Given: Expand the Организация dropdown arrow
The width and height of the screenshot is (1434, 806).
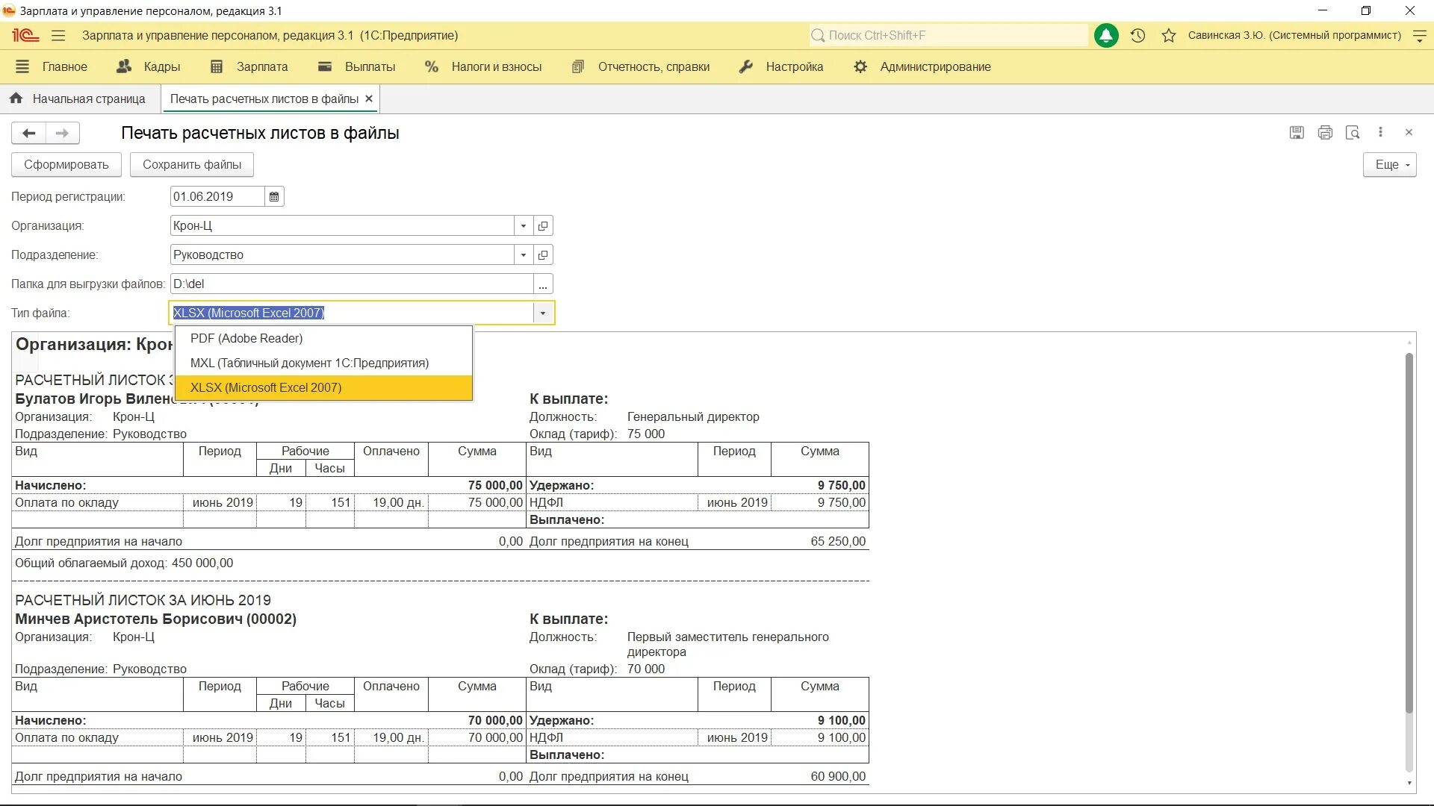Looking at the screenshot, I should point(524,226).
